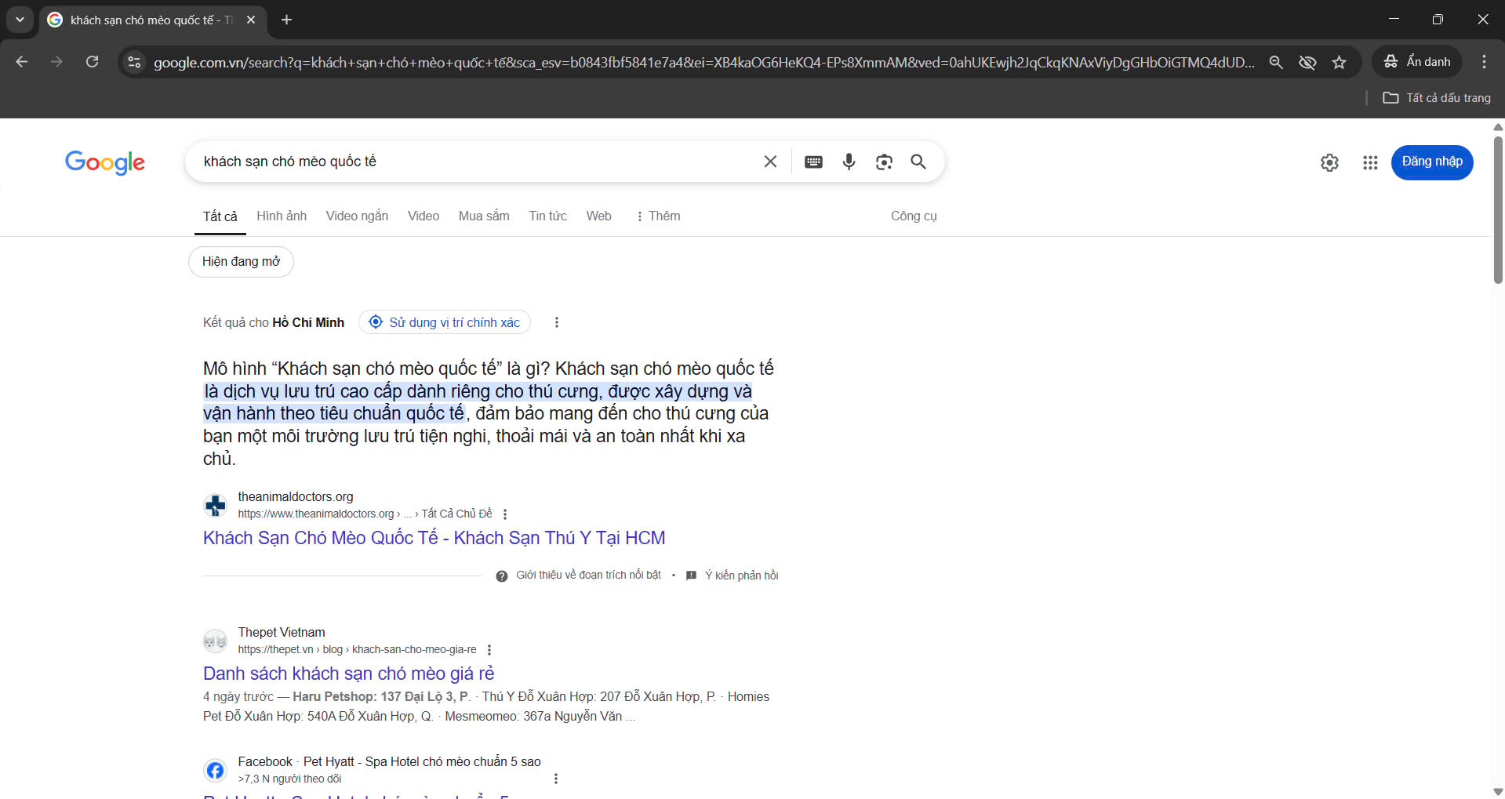The width and height of the screenshot is (1505, 799).
Task: Switch to the Mua sắm tab
Action: tap(484, 216)
